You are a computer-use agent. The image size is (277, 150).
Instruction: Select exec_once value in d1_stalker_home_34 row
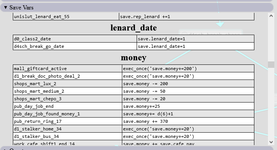(188, 129)
